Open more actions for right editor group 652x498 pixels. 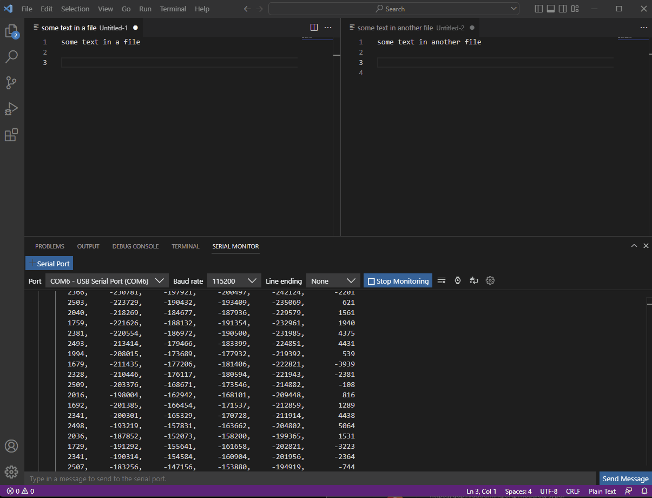coord(644,27)
